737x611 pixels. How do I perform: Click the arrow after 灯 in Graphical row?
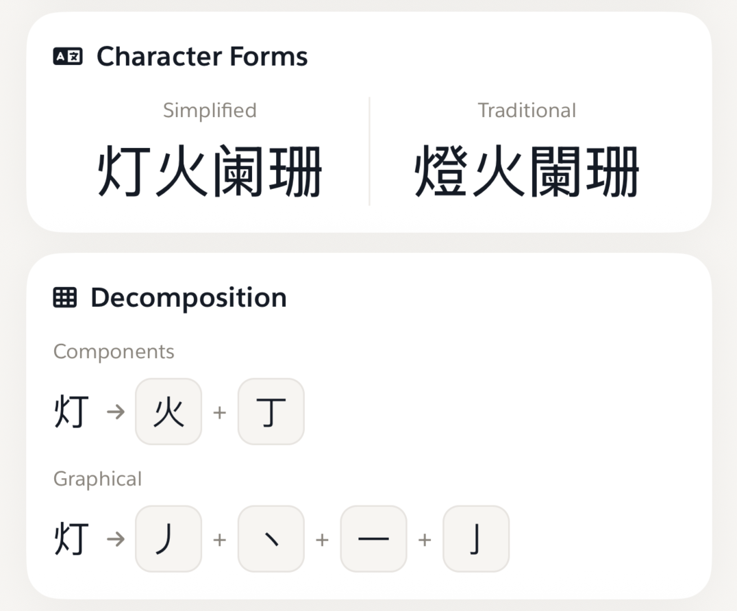[116, 539]
